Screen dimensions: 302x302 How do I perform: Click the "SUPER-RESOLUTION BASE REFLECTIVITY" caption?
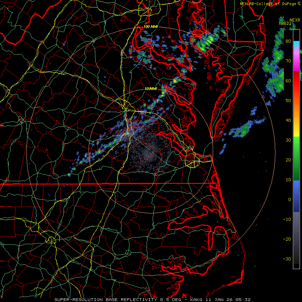pyautogui.click(x=106, y=300)
